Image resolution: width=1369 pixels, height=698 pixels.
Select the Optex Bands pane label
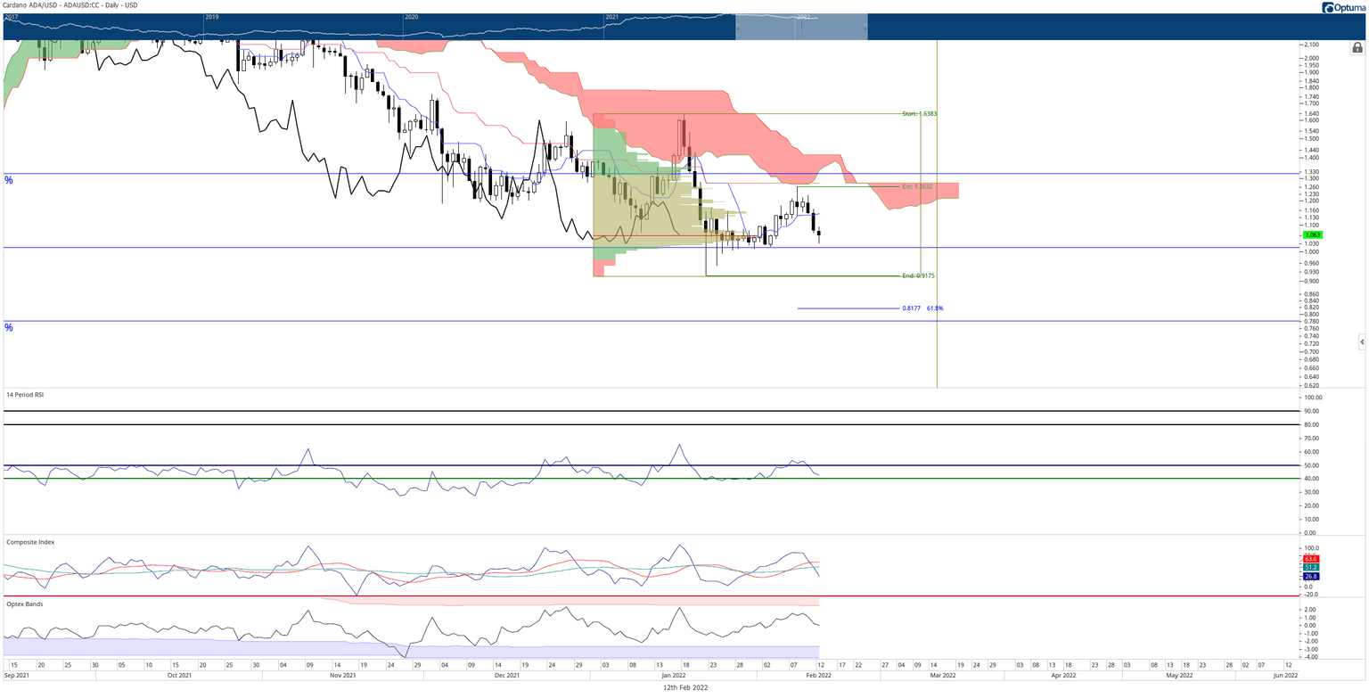[x=24, y=604]
